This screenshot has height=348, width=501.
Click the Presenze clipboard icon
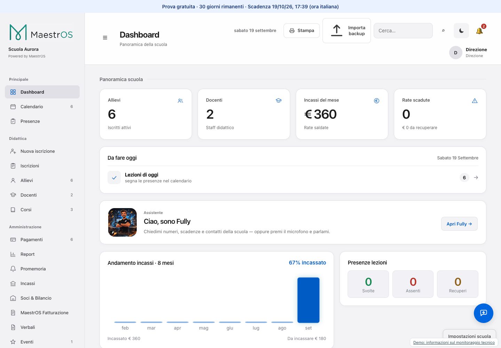[x=13, y=121]
